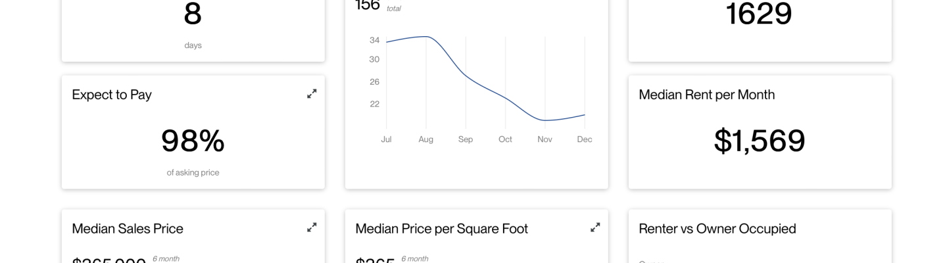The height and width of the screenshot is (263, 947).
Task: Select the 98% value
Action: (193, 140)
